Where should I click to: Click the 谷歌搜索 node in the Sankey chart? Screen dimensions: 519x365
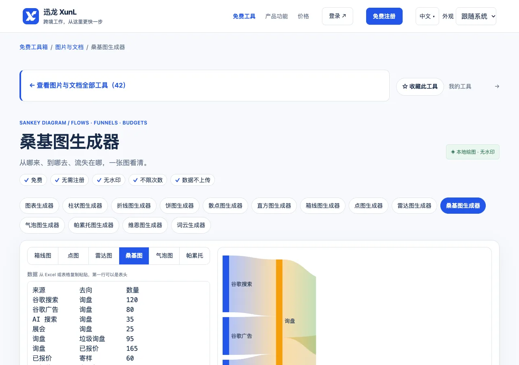[x=226, y=284]
